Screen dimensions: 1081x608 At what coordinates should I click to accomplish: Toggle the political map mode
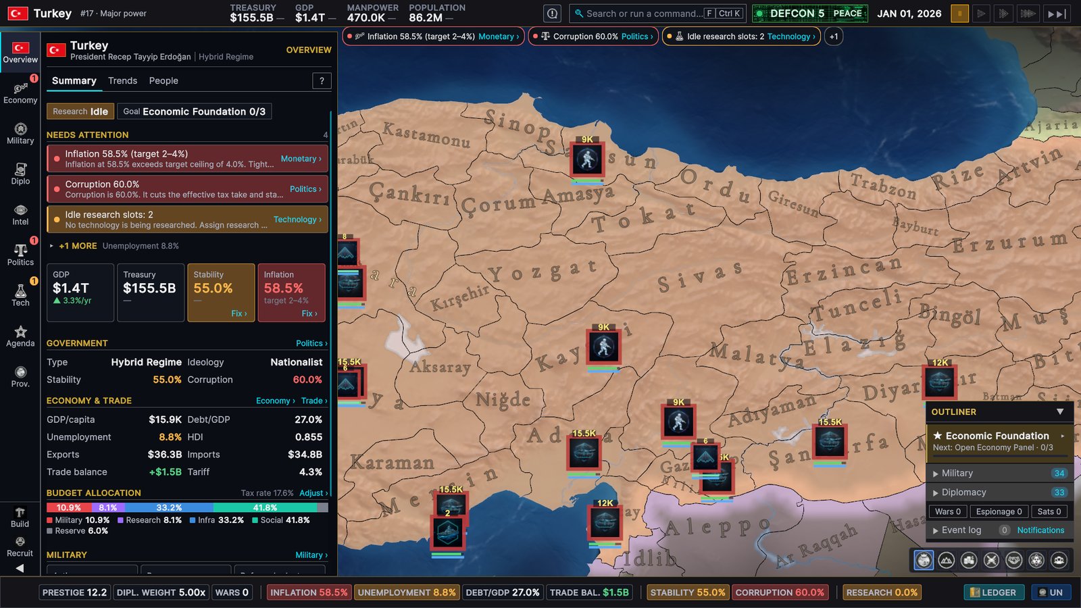[924, 560]
